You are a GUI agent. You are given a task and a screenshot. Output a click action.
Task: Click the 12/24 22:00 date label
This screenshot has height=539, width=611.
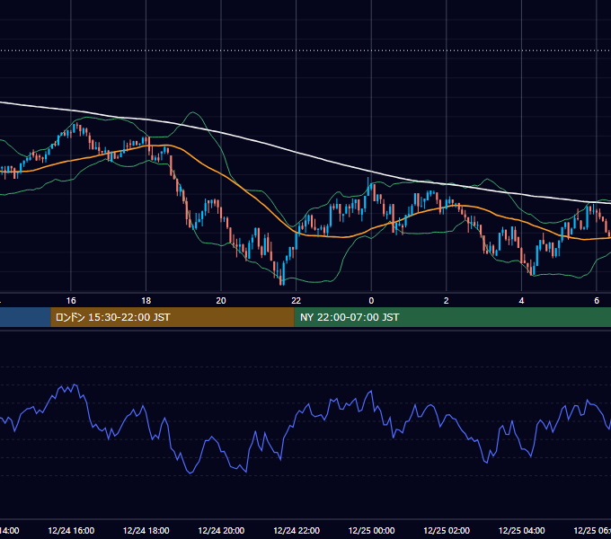tap(297, 530)
